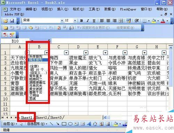Click the column D header
Image resolution: width=174 pixels, height=133 pixels.
pyautogui.click(x=78, y=47)
